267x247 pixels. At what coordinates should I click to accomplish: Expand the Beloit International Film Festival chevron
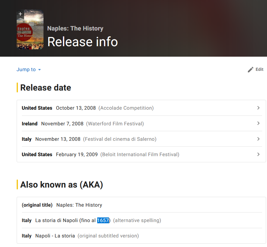click(258, 154)
